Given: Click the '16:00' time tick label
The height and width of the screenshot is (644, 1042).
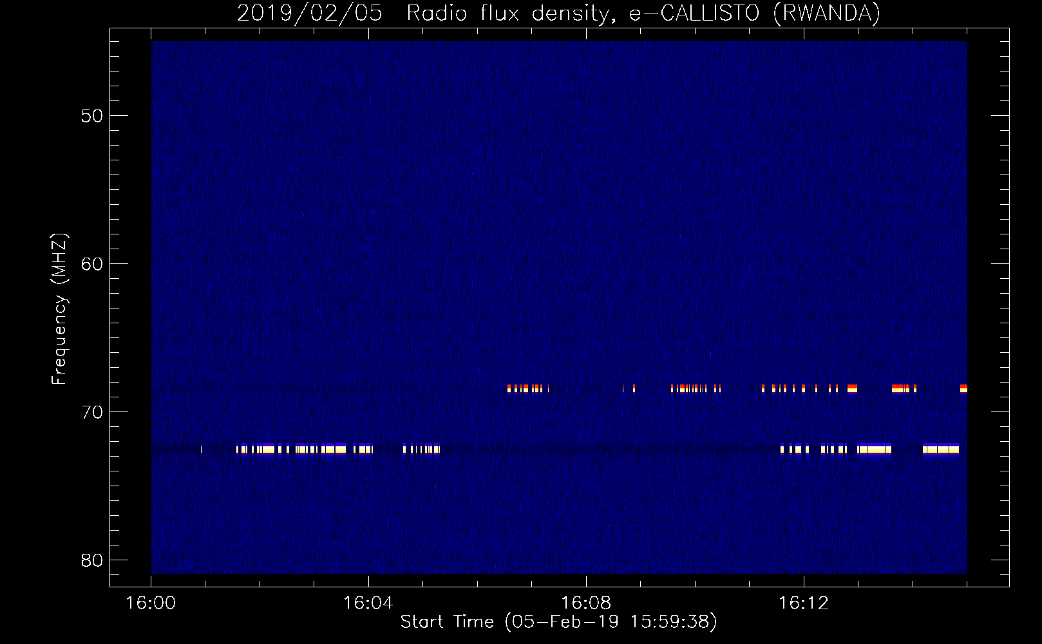Looking at the screenshot, I should tap(151, 603).
